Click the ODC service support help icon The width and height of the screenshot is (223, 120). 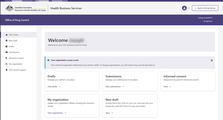(6, 70)
